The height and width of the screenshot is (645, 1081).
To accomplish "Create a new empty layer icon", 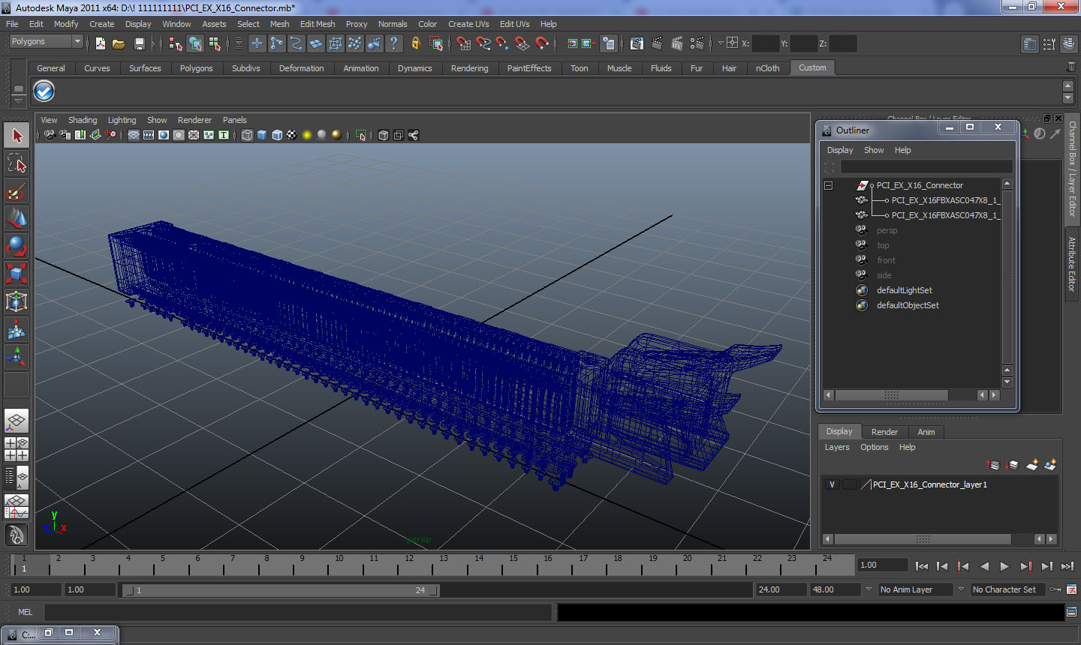I will (1032, 465).
